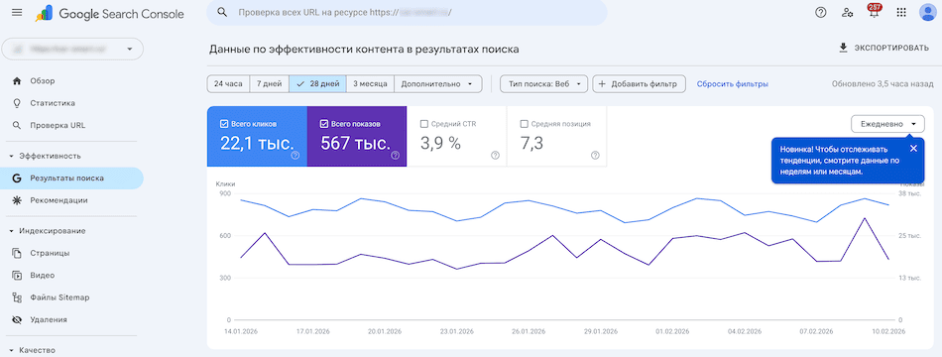Open Обзор in the sidebar
The image size is (942, 357).
click(x=71, y=80)
